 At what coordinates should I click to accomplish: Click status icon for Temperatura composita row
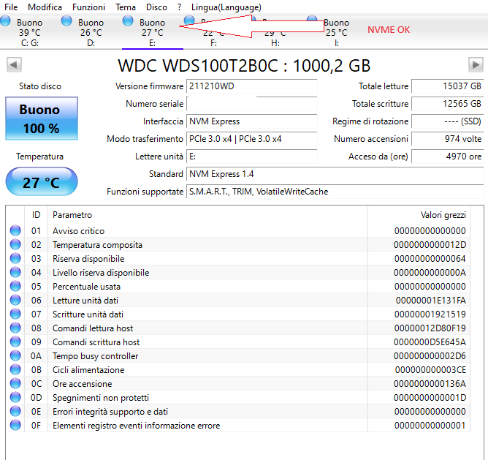pos(15,245)
